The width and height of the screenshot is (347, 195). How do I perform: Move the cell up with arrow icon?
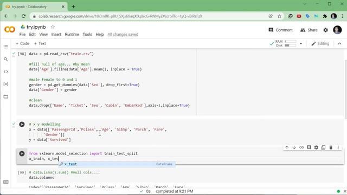coord(287,147)
